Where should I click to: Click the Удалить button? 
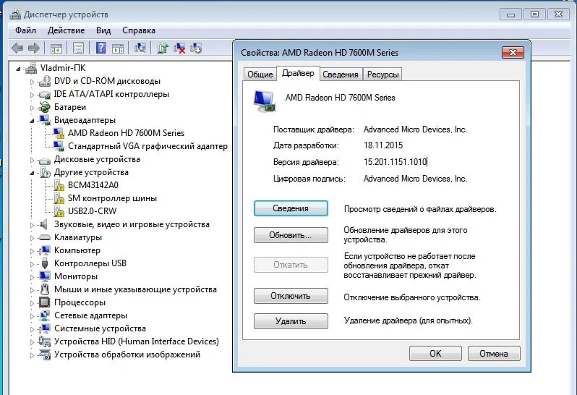click(x=291, y=321)
